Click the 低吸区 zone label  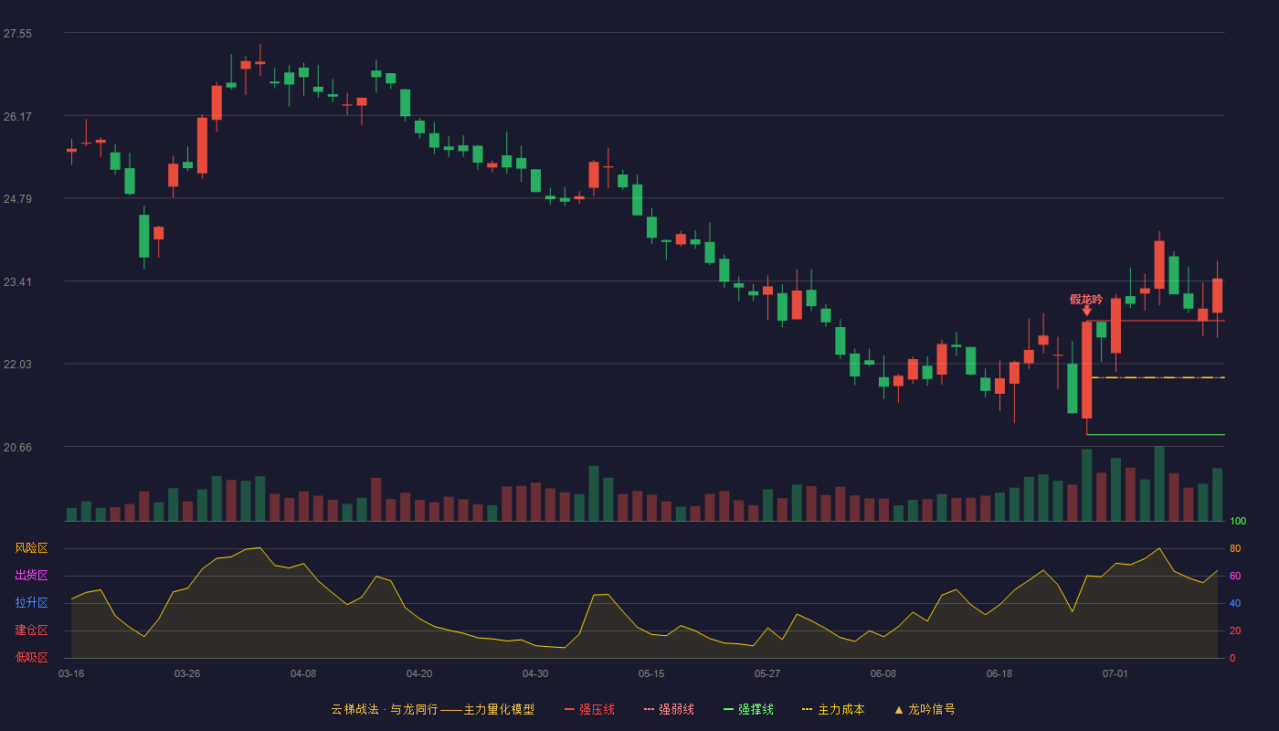(x=31, y=658)
